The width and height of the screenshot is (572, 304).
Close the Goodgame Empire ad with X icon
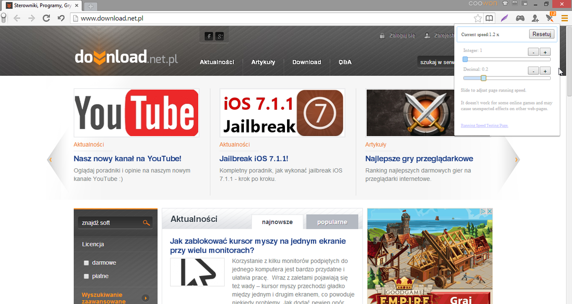pos(489,212)
